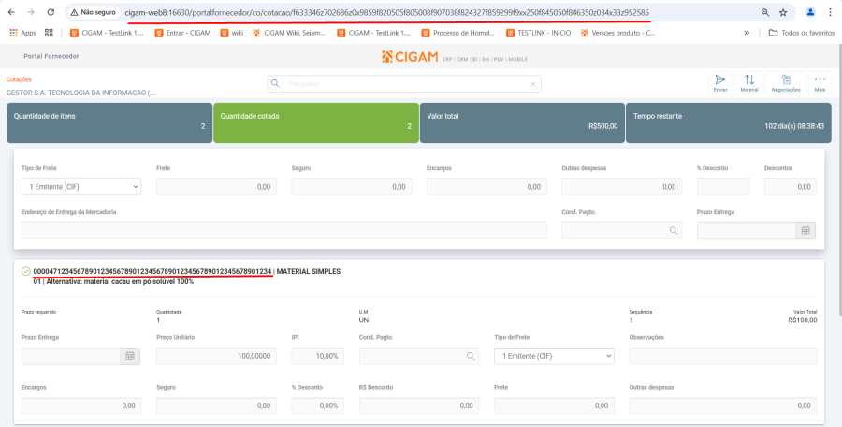
Task: Open CIGAM Wiki. Sejam bookmark
Action: tap(289, 33)
